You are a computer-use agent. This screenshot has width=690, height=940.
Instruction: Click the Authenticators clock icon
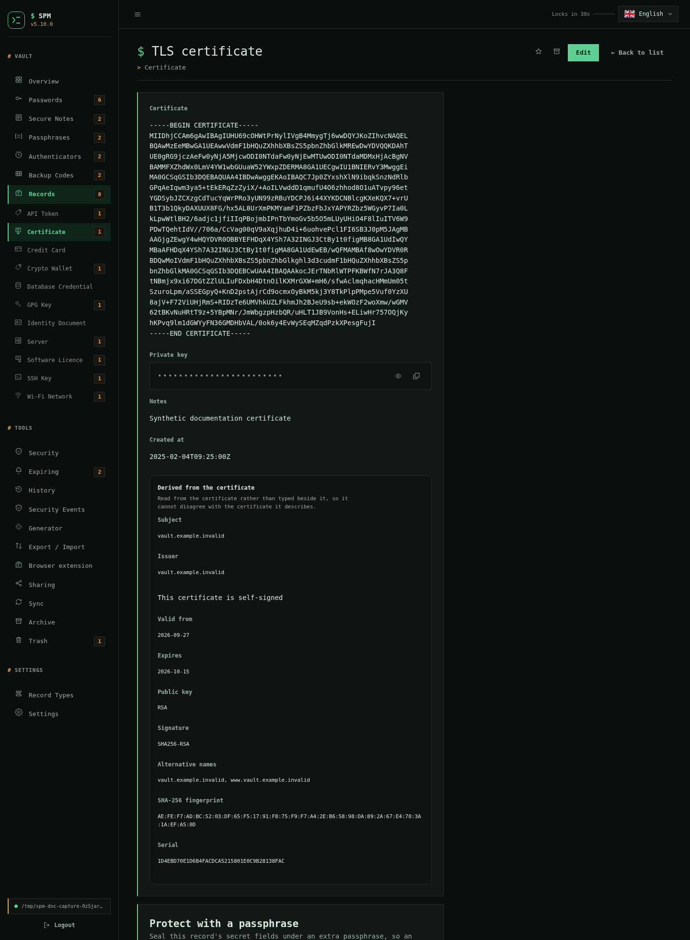19,155
